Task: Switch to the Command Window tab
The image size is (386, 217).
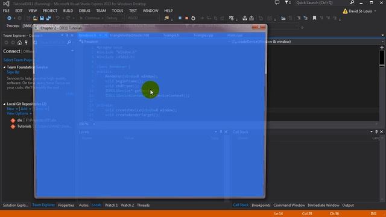Action: pyautogui.click(x=289, y=205)
